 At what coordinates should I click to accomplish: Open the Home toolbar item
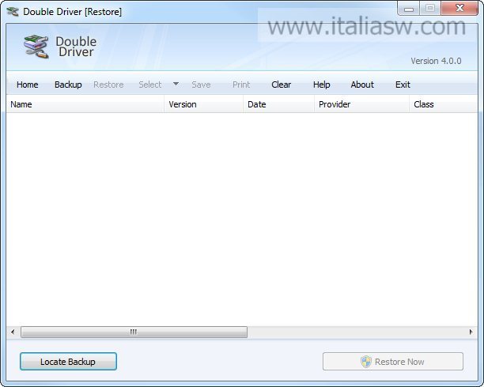click(x=28, y=85)
